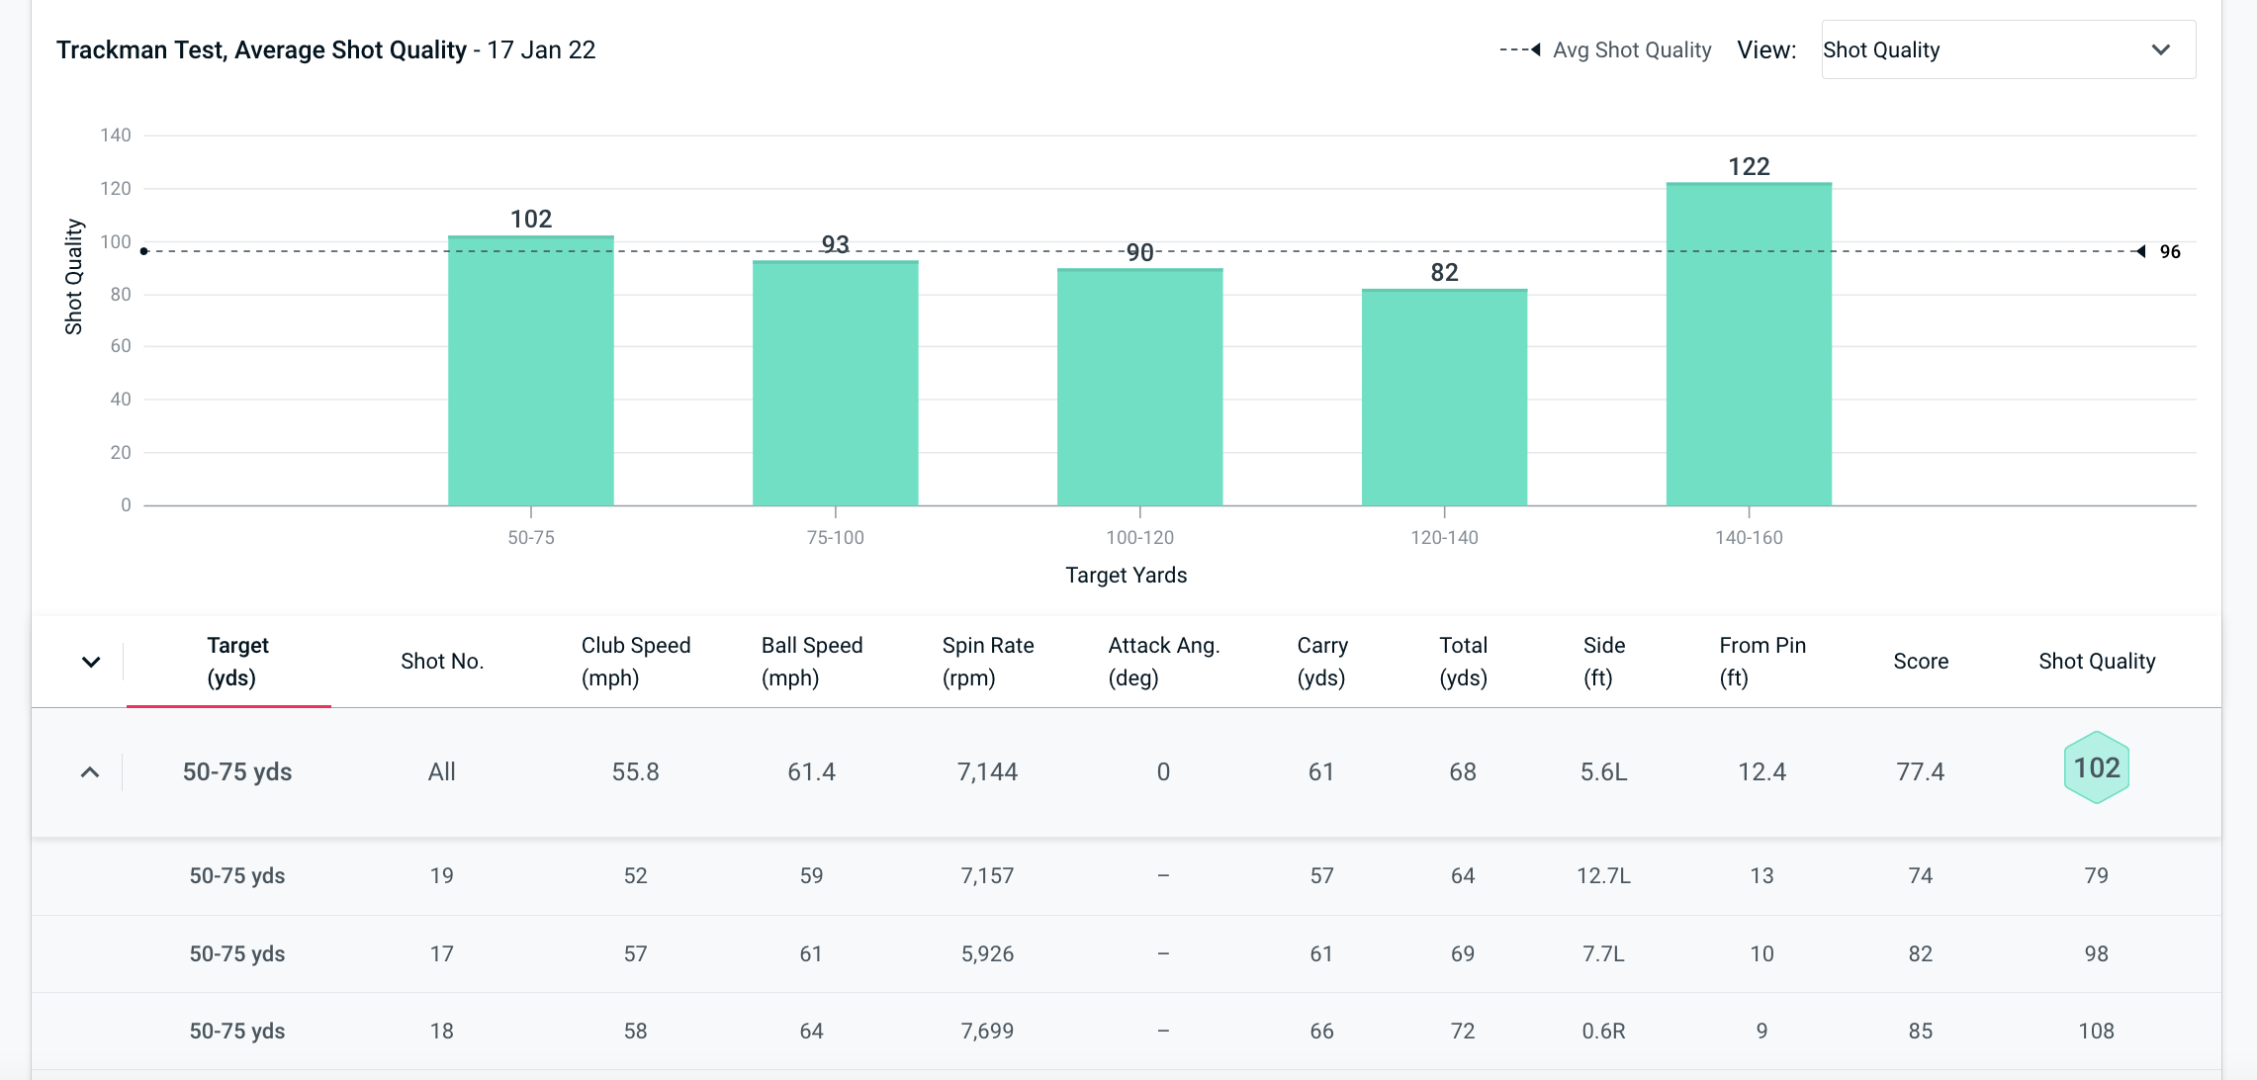The height and width of the screenshot is (1080, 2257).
Task: Sort by From Pin (ft) column
Action: [1761, 661]
